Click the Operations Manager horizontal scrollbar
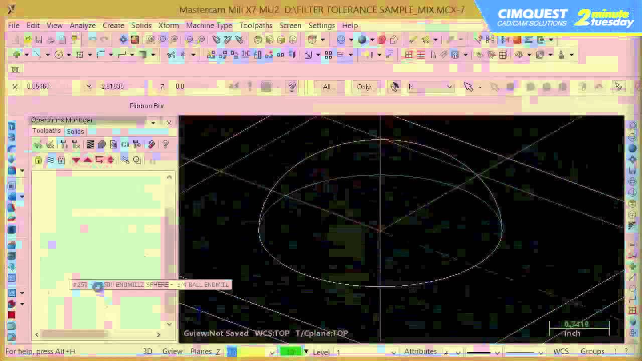 pos(98,334)
